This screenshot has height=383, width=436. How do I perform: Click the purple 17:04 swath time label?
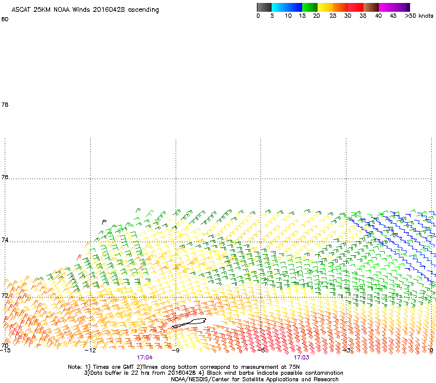pos(144,358)
